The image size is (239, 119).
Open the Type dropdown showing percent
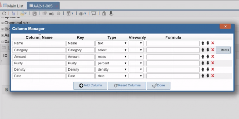112,63
